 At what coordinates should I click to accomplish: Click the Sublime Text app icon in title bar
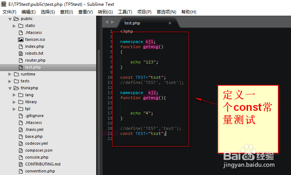click(x=4, y=4)
